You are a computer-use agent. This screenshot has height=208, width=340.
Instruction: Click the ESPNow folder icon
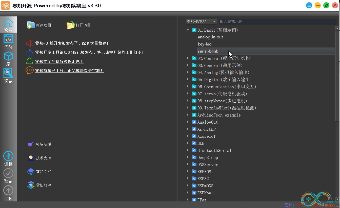[x=194, y=193]
